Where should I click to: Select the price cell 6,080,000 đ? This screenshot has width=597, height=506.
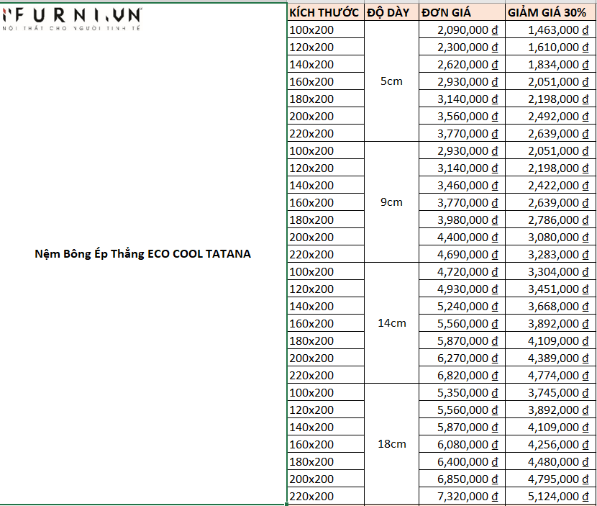(x=462, y=444)
